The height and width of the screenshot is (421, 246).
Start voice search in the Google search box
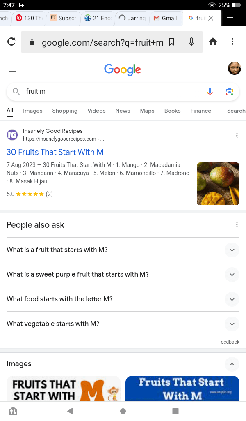point(210,92)
